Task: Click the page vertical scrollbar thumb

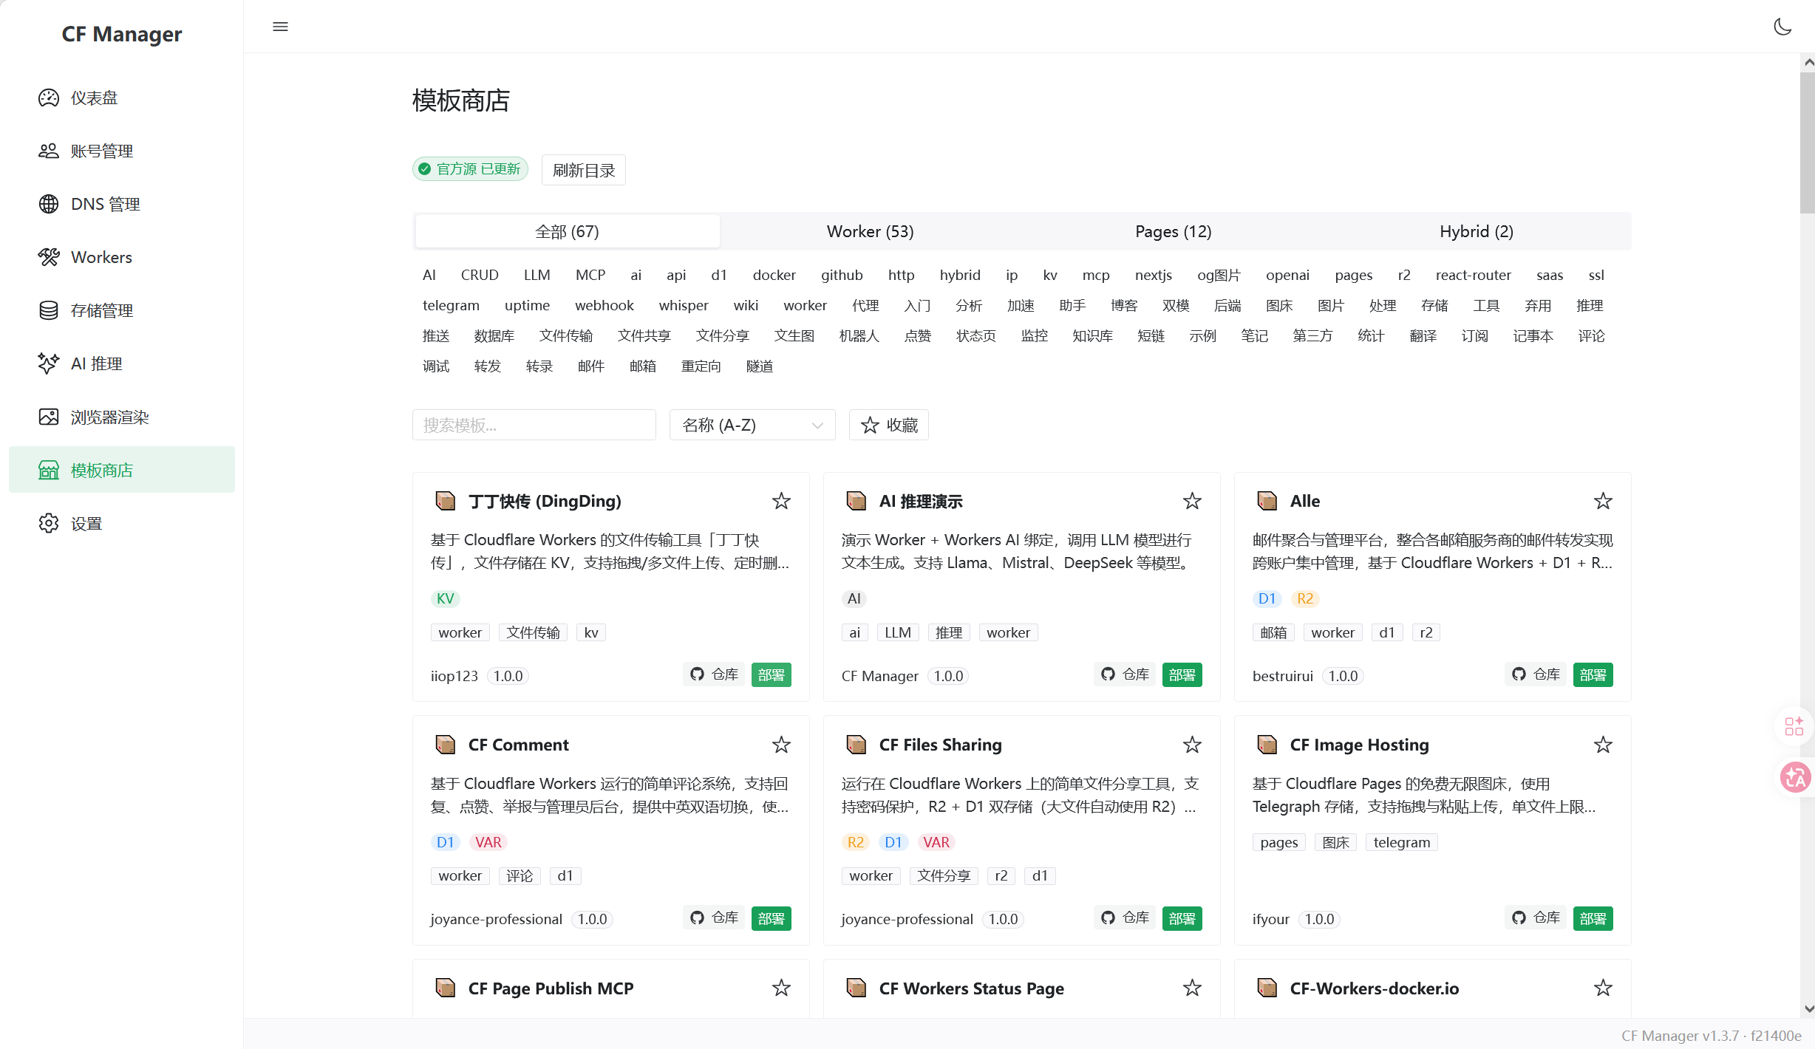Action: (x=1808, y=142)
